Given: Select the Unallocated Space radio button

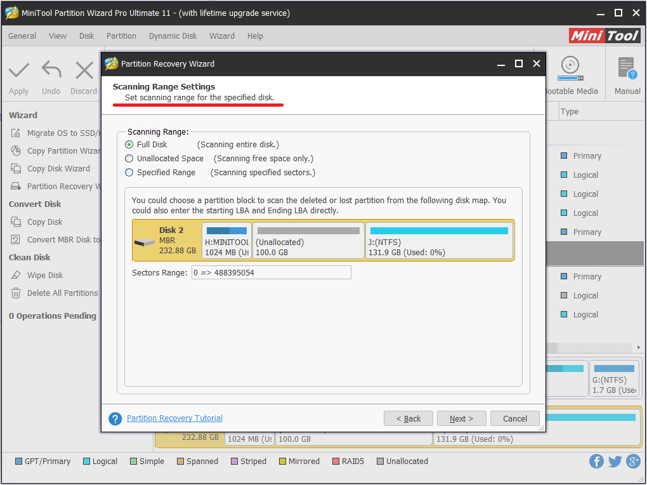Looking at the screenshot, I should 129,159.
